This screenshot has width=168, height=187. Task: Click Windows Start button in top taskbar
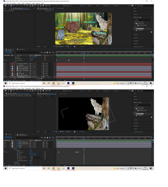pyautogui.click(x=6, y=83)
